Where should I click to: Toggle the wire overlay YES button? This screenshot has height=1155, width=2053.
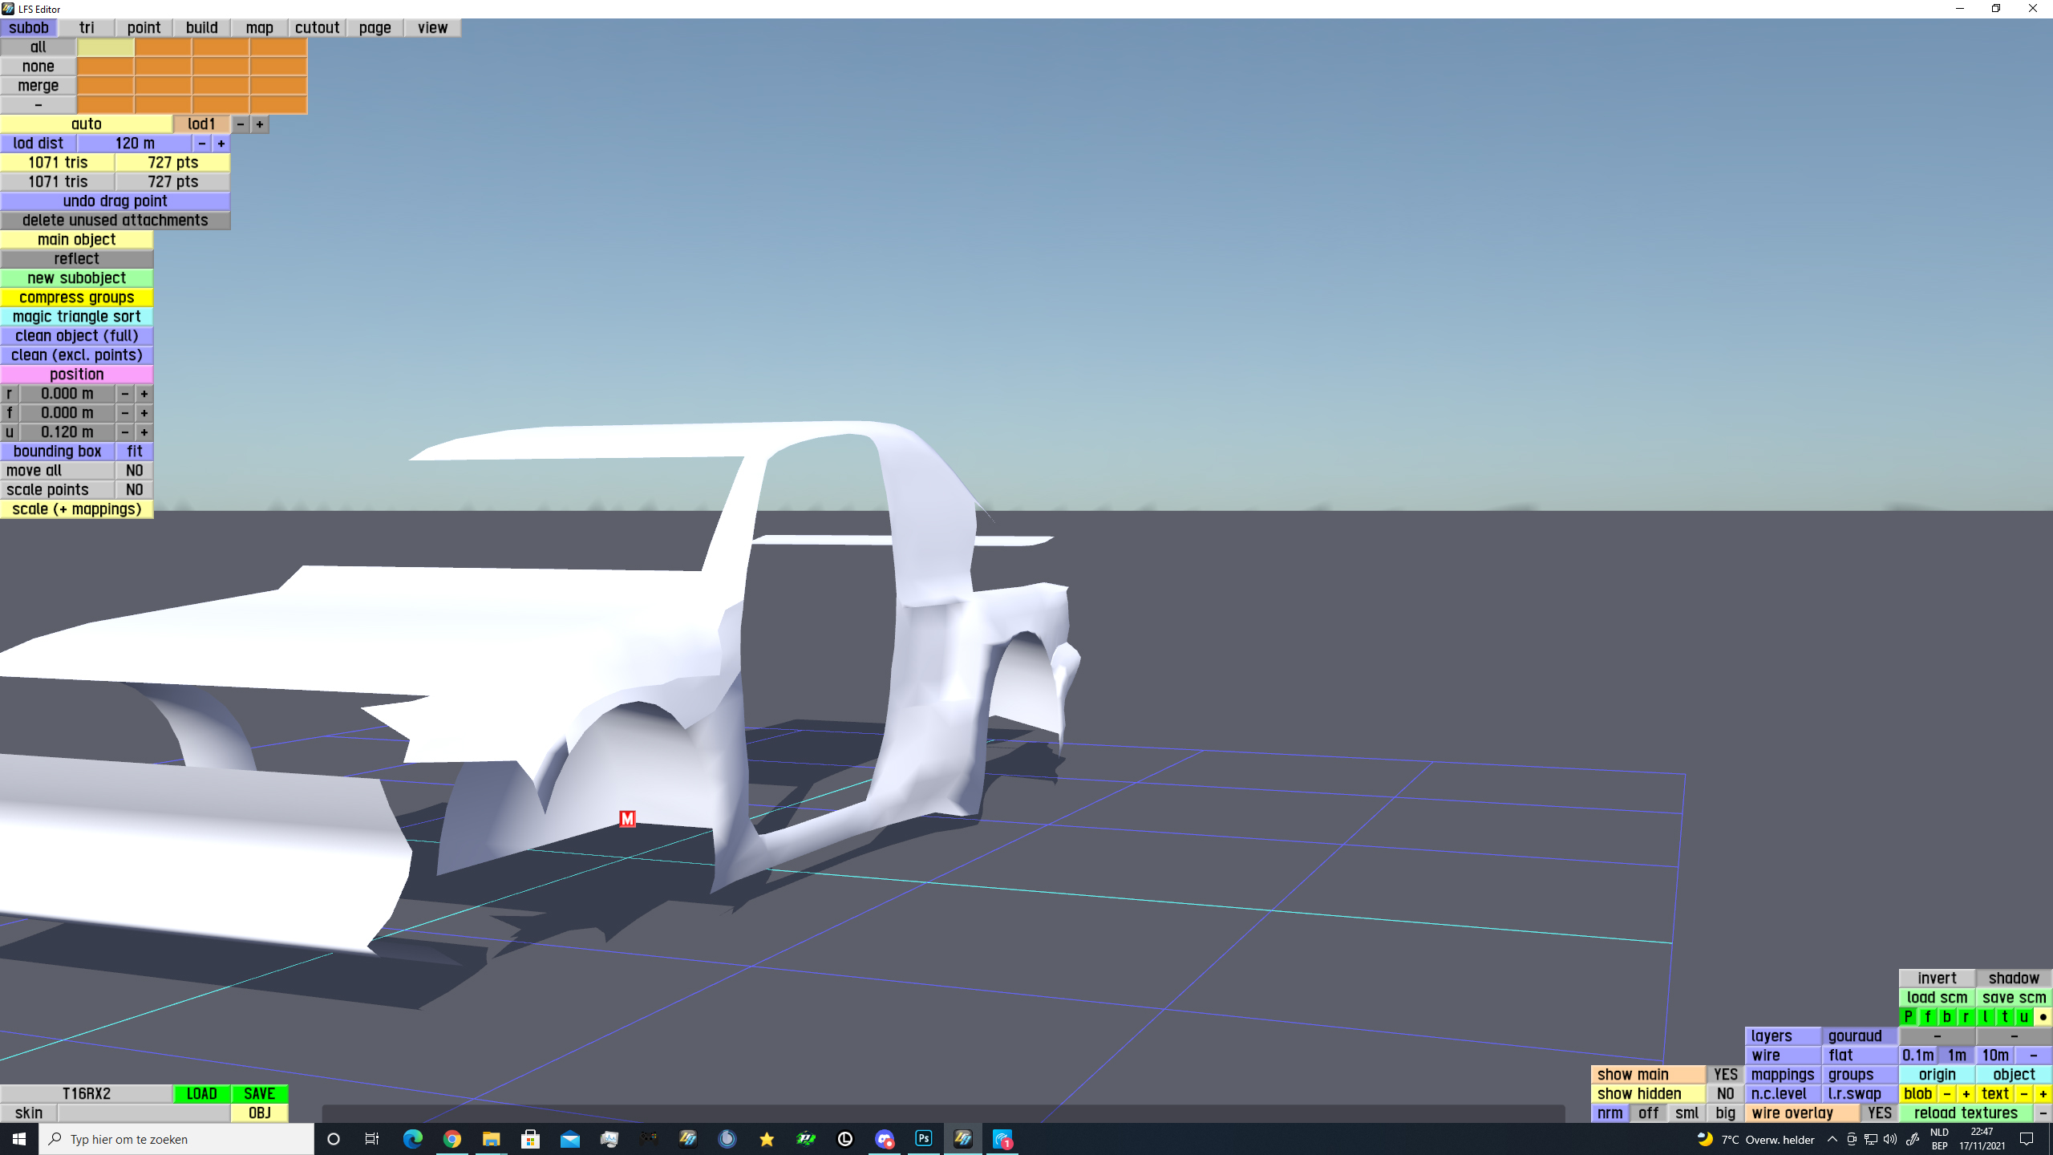point(1879,1113)
